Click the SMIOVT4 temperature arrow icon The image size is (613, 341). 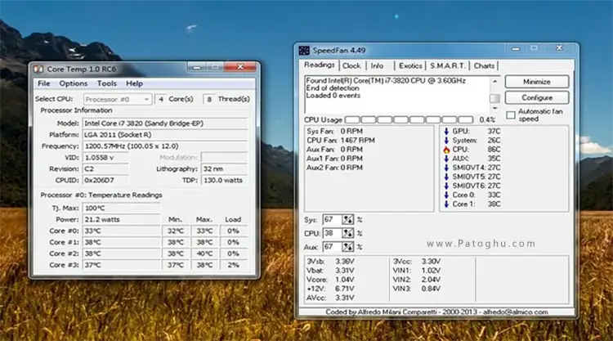point(446,168)
